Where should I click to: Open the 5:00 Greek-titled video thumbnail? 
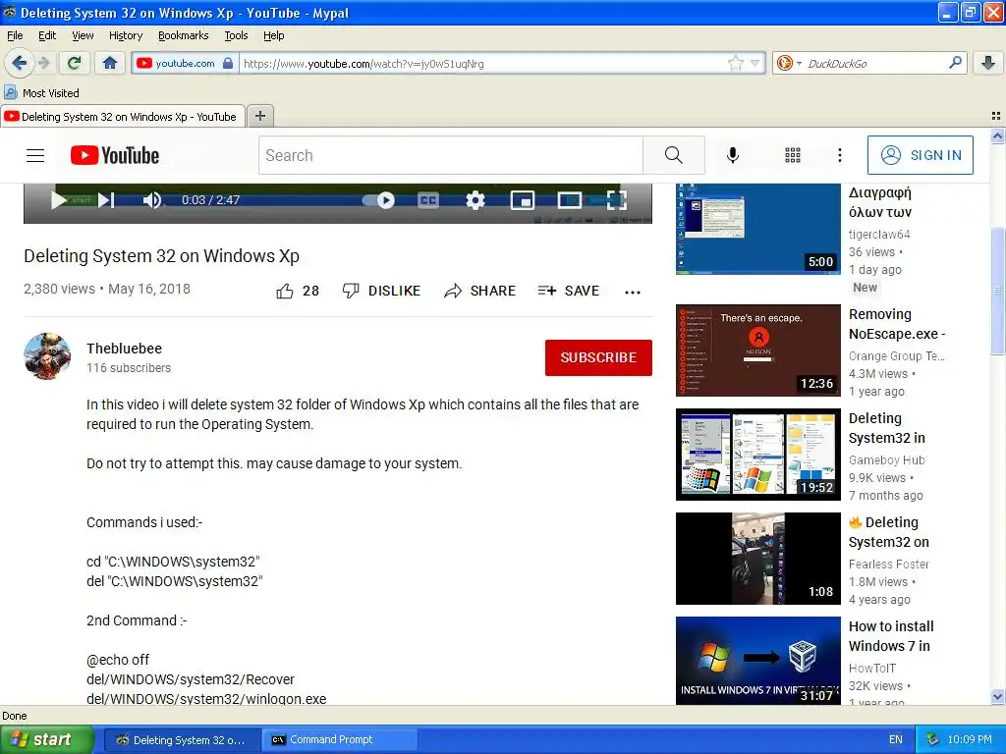(758, 229)
